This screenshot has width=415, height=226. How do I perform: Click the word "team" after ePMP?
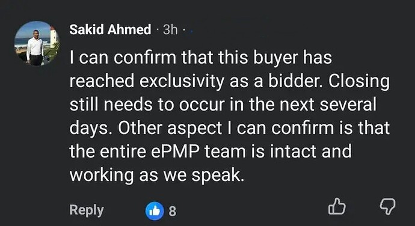(x=225, y=151)
